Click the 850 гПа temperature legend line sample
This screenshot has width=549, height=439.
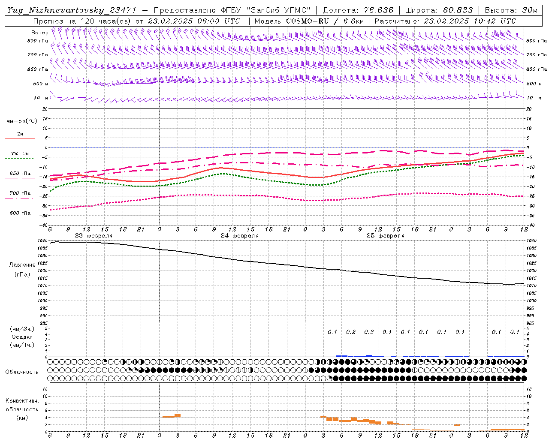click(x=20, y=178)
